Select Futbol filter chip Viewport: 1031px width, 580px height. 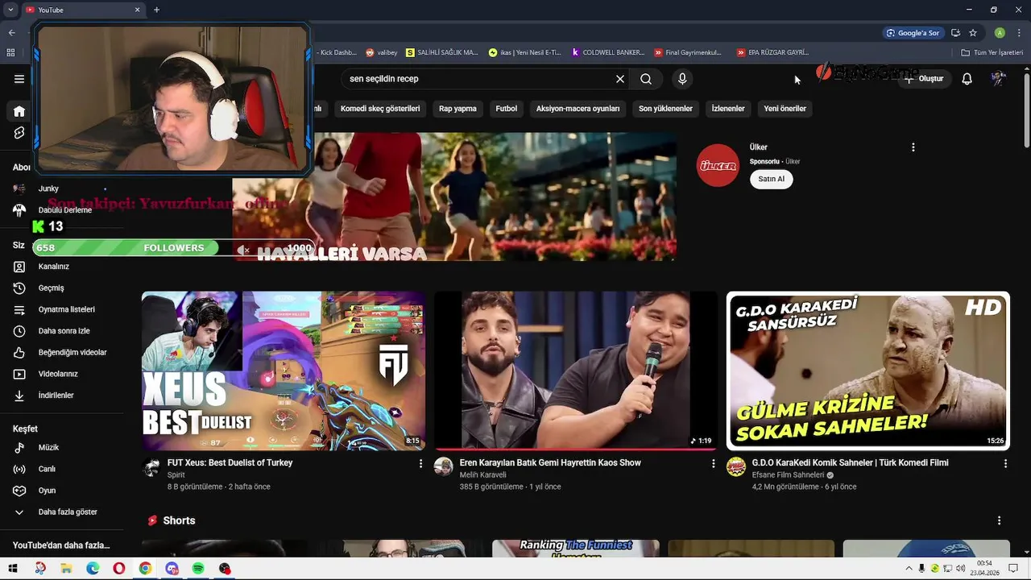coord(507,109)
